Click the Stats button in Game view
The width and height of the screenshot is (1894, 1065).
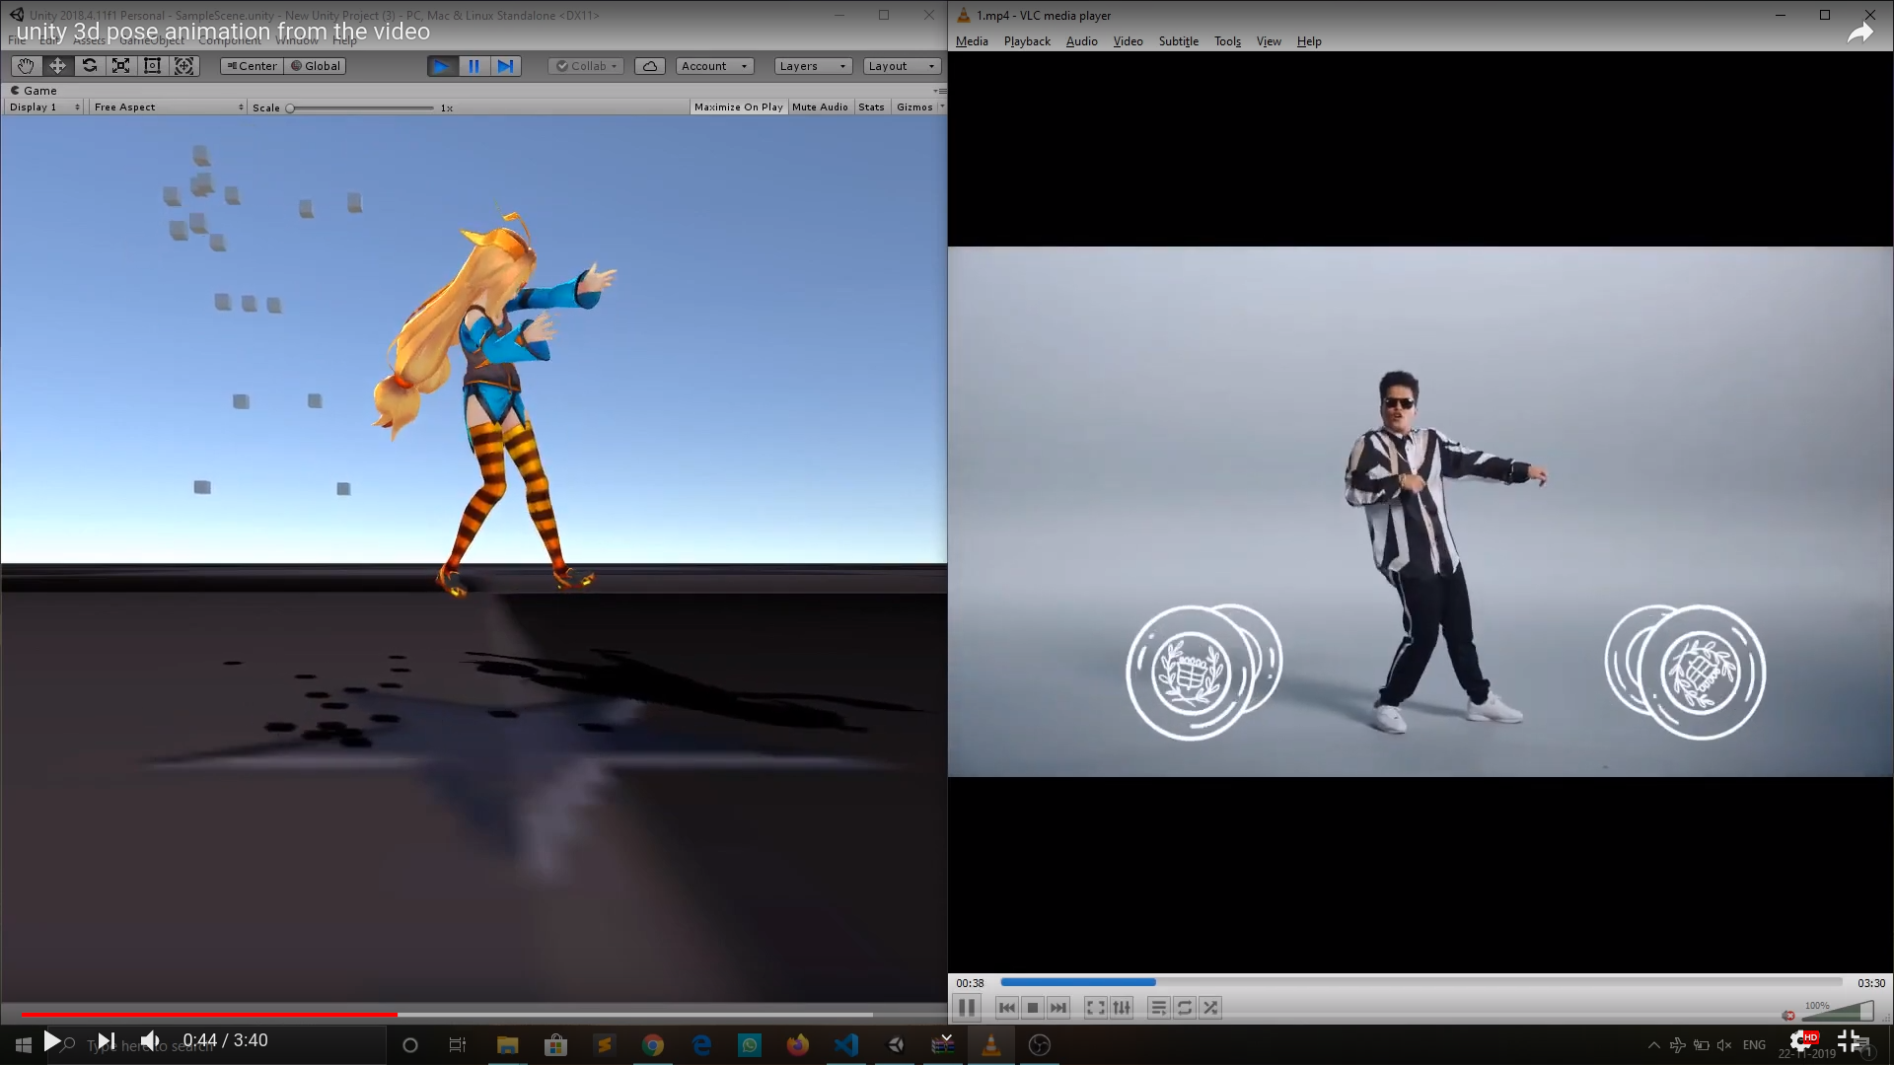(x=871, y=107)
